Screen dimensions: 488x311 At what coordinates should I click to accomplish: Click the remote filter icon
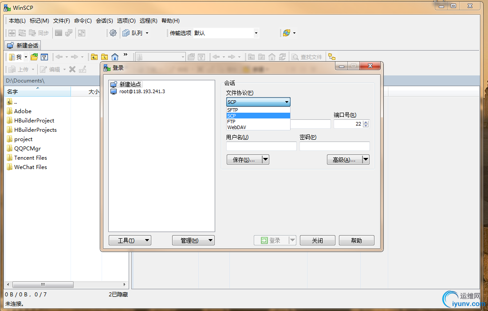[x=201, y=57]
